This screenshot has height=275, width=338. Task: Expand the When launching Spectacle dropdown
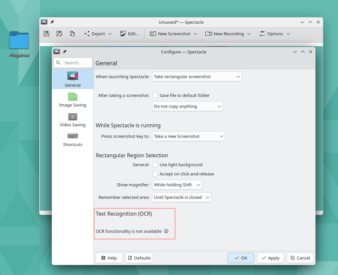point(197,76)
